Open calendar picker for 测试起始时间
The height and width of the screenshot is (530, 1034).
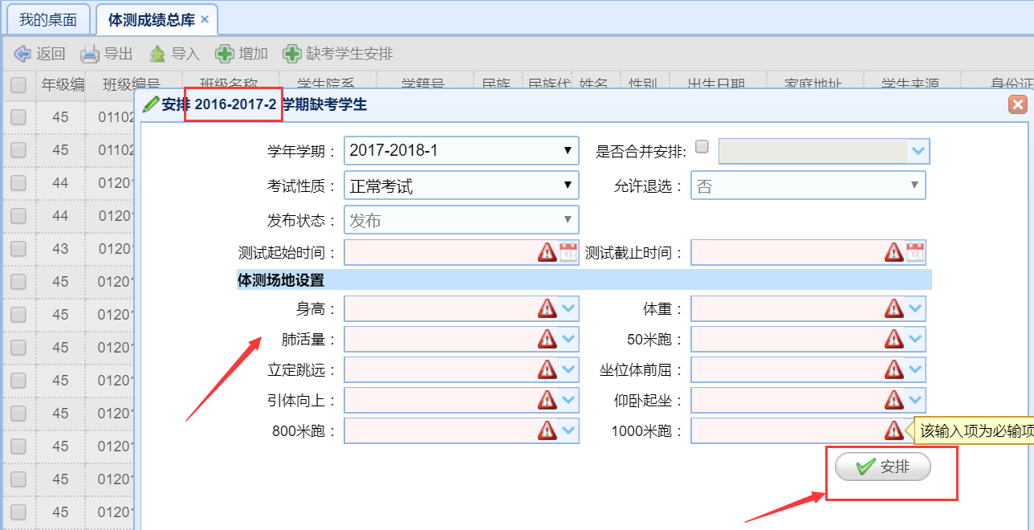tap(568, 252)
